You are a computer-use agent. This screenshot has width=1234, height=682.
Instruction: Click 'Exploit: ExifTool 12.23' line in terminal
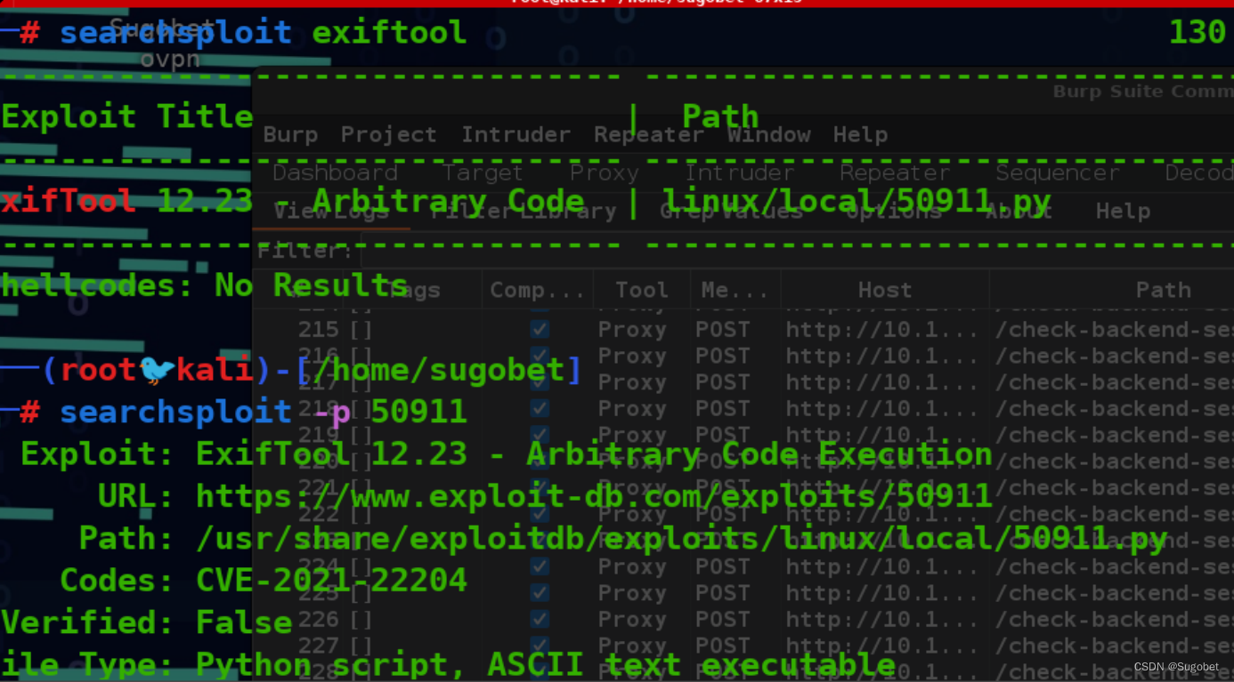(506, 454)
